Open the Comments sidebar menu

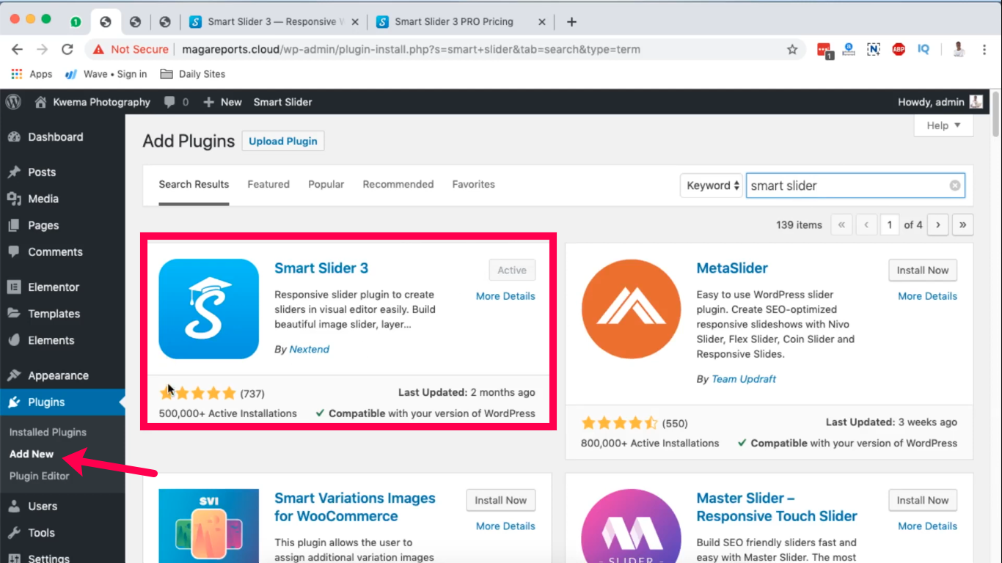pyautogui.click(x=55, y=251)
